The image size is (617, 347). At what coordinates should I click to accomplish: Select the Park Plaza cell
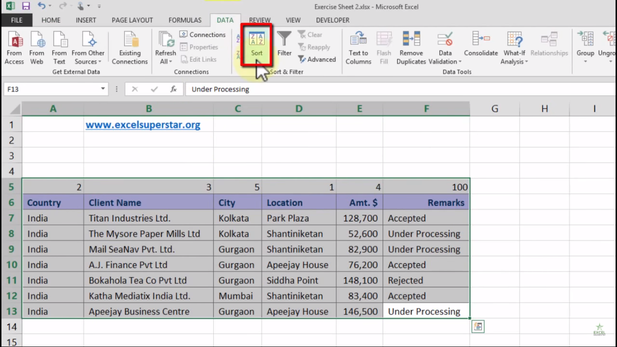[299, 218]
